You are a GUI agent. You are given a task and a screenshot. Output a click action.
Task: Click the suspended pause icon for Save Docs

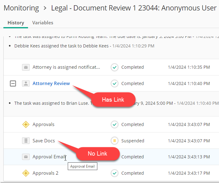pyautogui.click(x=115, y=141)
